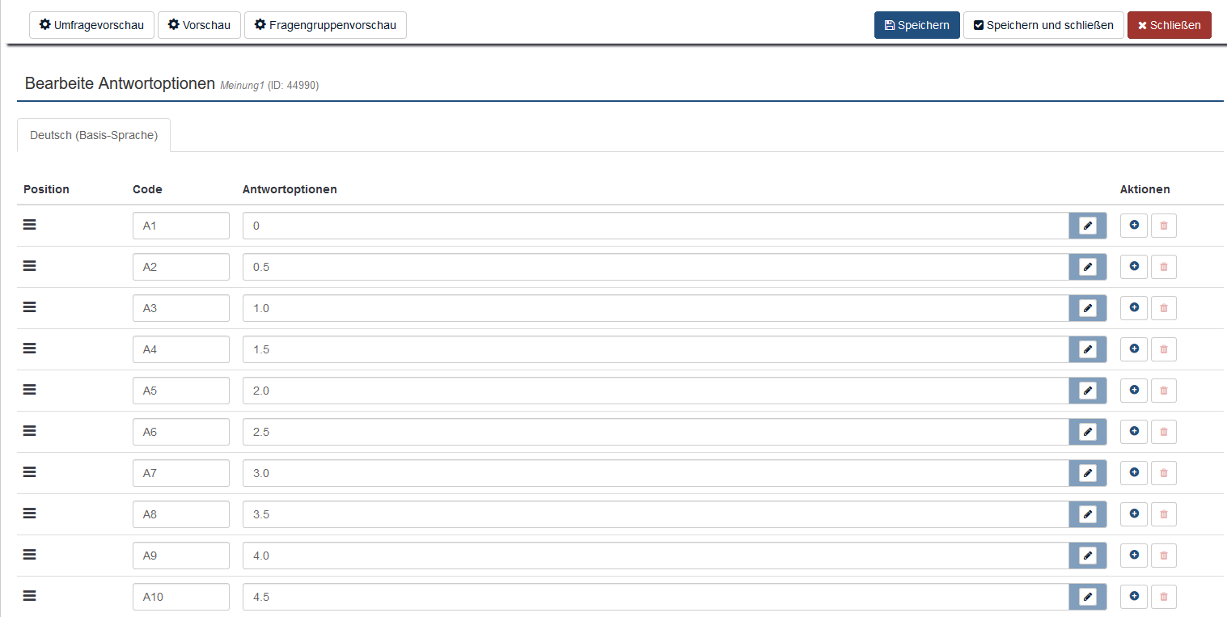Close the editor with Schließen button
The image size is (1227, 617).
pos(1169,25)
